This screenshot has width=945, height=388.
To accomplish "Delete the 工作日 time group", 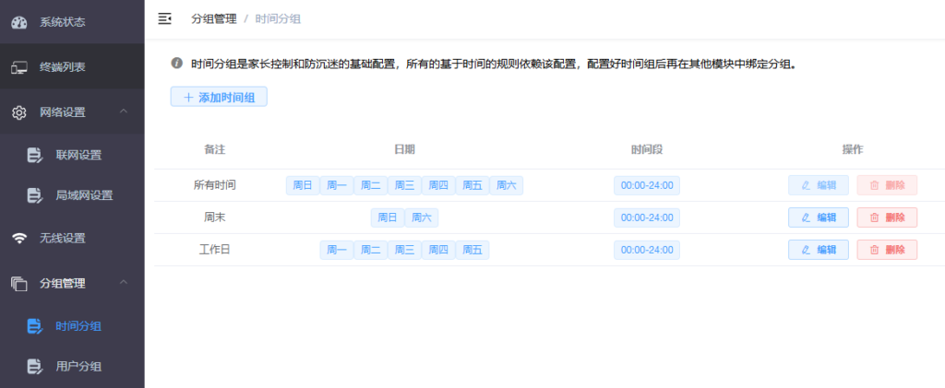I will click(x=887, y=250).
